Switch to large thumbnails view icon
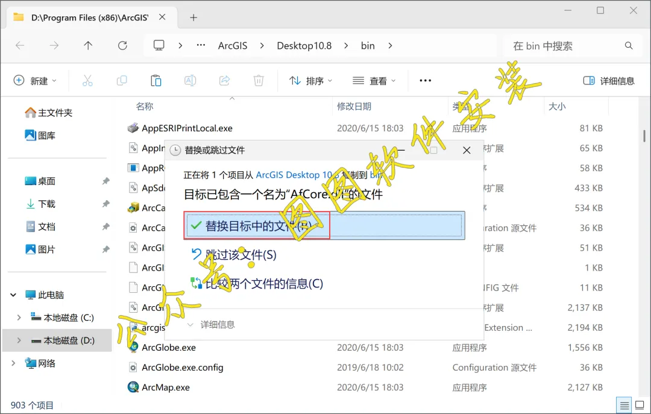 (640, 405)
